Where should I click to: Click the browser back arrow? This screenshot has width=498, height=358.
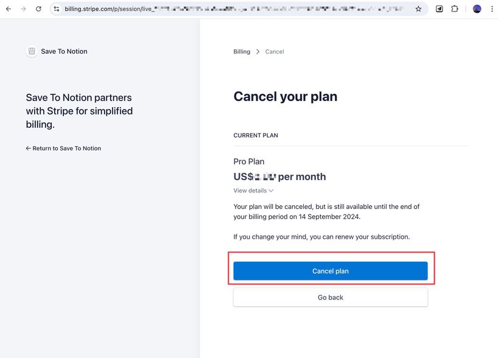[10, 9]
